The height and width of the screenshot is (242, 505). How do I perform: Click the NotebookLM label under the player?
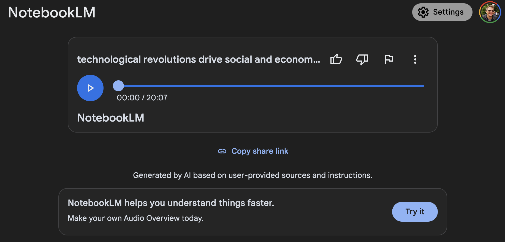(111, 118)
